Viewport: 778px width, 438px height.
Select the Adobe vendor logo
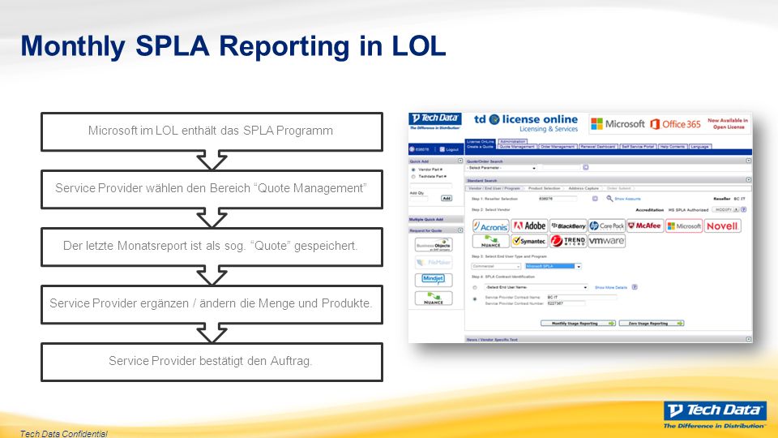529,226
